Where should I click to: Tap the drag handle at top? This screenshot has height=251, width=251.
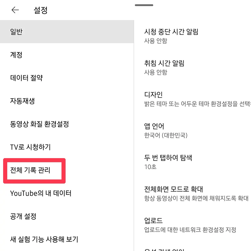click(x=144, y=5)
